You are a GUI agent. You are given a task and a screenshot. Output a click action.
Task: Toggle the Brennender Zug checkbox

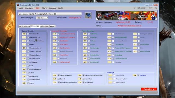pyautogui.click(x=28, y=37)
